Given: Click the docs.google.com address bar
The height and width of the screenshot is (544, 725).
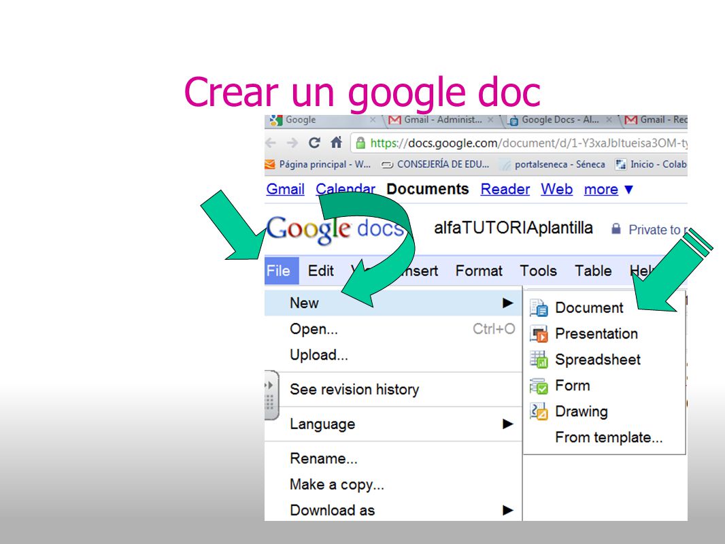Looking at the screenshot, I should 519,143.
